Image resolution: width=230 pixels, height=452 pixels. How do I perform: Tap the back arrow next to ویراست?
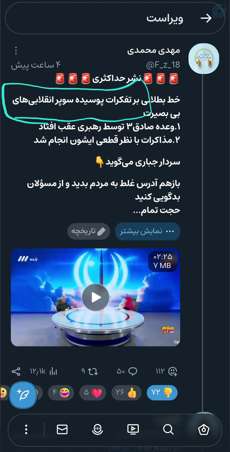click(206, 18)
